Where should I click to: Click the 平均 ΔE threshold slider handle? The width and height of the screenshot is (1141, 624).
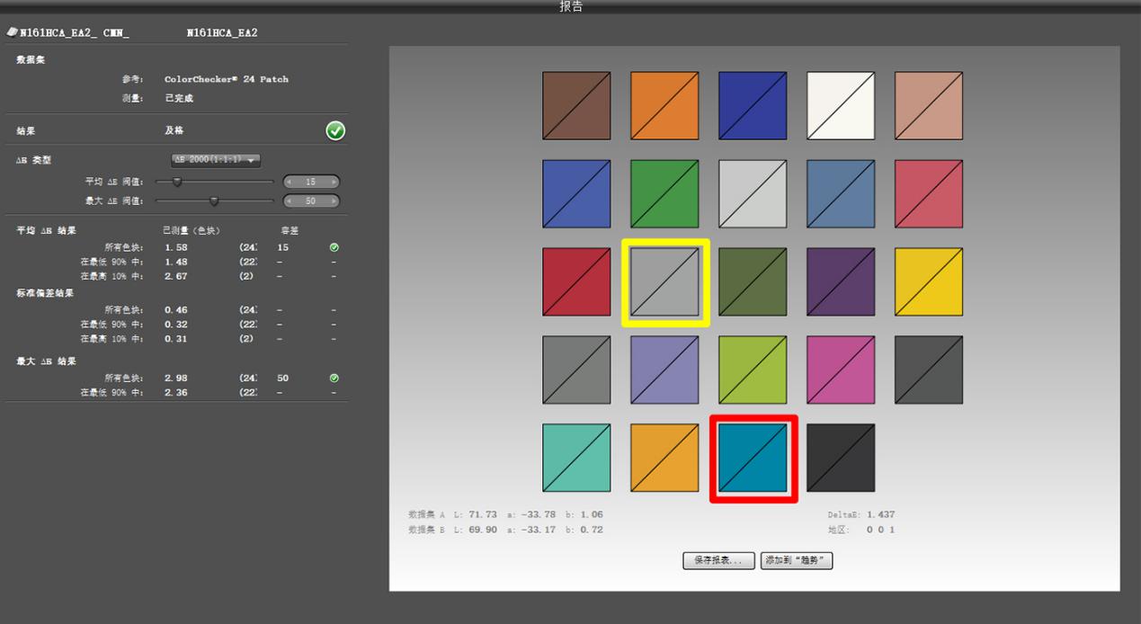click(176, 180)
